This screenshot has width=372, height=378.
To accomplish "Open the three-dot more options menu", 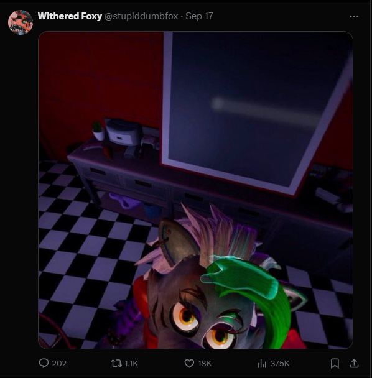I will pyautogui.click(x=354, y=16).
